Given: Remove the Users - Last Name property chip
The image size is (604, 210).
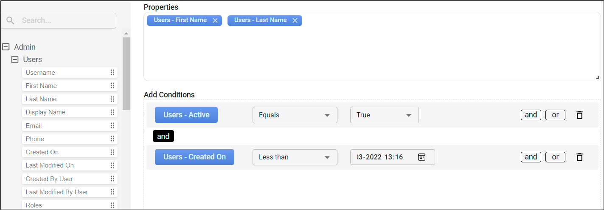Looking at the screenshot, I should pyautogui.click(x=295, y=20).
